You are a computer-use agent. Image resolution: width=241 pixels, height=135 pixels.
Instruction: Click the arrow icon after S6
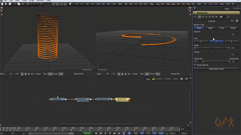[221, 17]
